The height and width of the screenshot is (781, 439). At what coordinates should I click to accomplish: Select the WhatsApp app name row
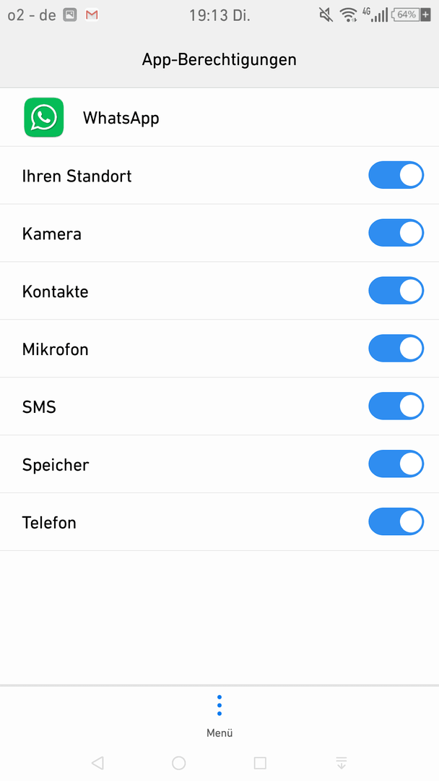pos(219,118)
